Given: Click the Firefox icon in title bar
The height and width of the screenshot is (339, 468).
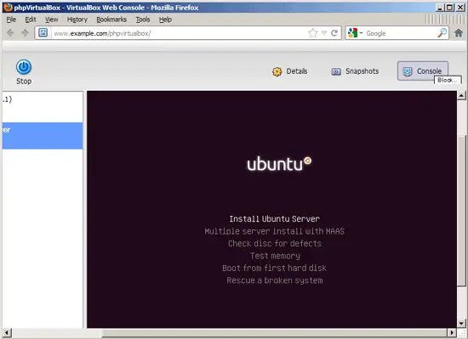Looking at the screenshot, I should click(8, 7).
